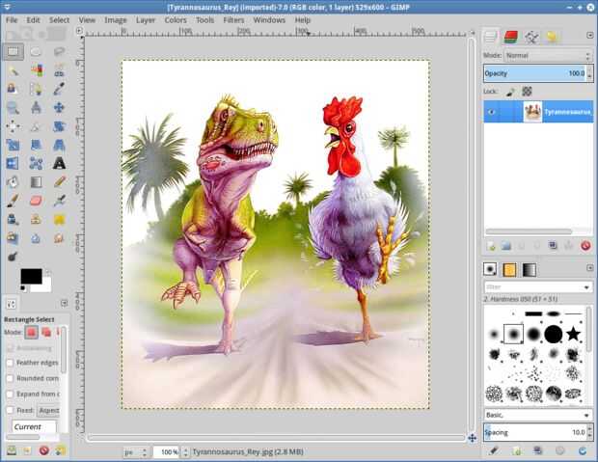The image size is (598, 462).
Task: Select the Heal tool
Action: pyautogui.click(x=60, y=219)
